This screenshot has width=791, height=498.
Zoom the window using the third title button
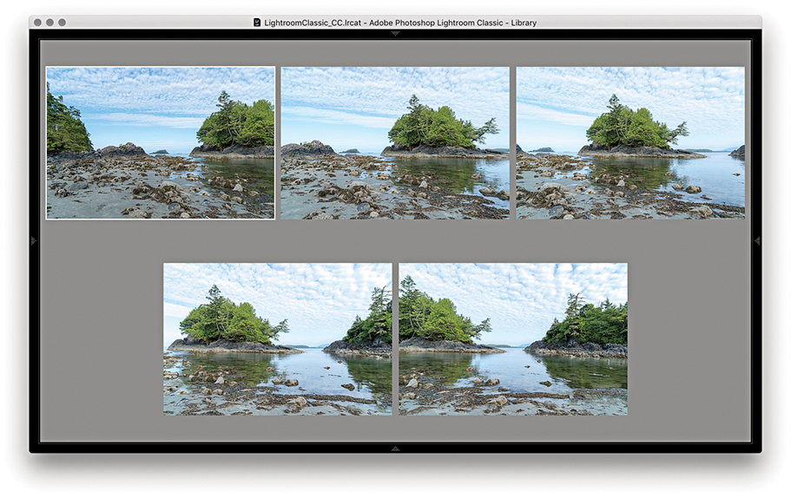[x=62, y=23]
